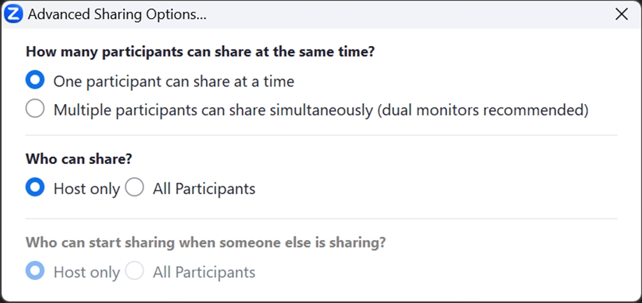Image resolution: width=642 pixels, height=303 pixels.
Task: Click the 'How many participants can share' heading
Action: coord(200,52)
